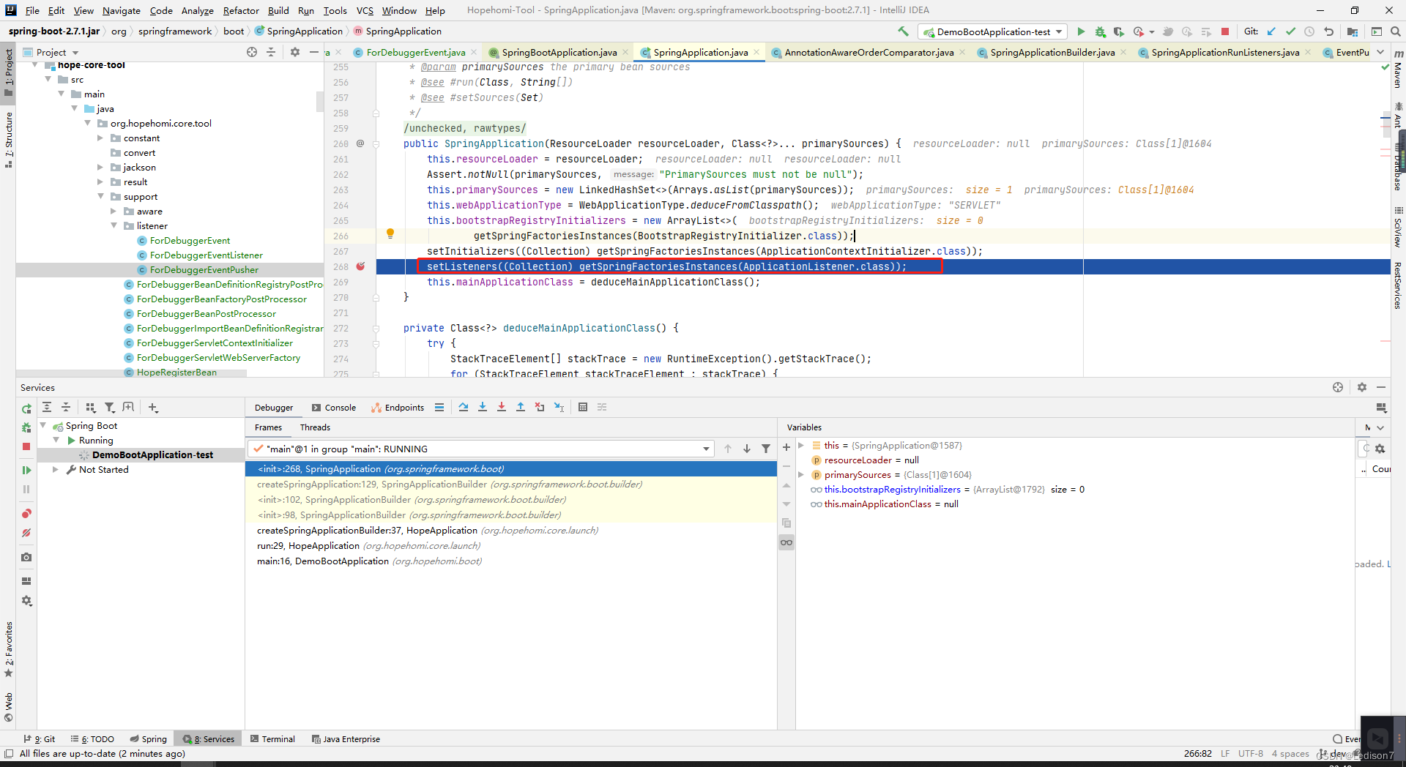Run DemoBootApplication-test with the green play icon

[x=1081, y=31]
